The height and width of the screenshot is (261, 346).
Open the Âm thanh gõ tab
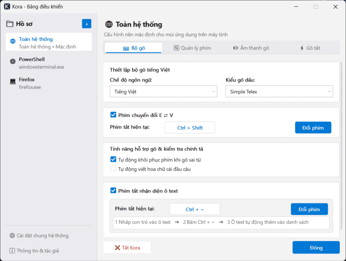pos(251,48)
